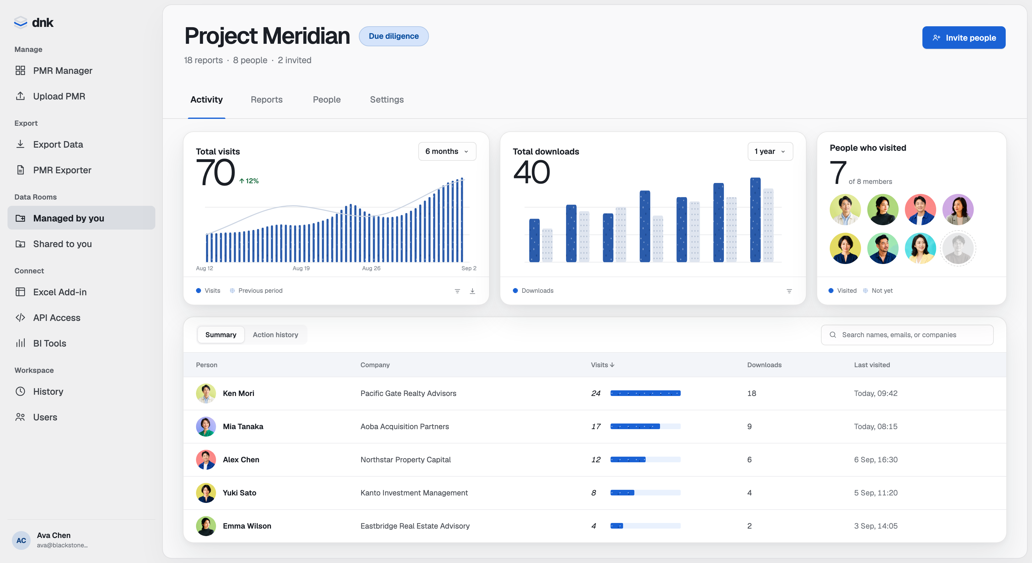Toggle the Previous period legend item
This screenshot has height=563, width=1032.
256,291
